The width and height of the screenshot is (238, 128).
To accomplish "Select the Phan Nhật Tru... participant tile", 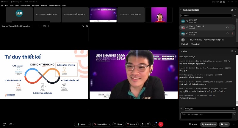I will click(x=131, y=14).
